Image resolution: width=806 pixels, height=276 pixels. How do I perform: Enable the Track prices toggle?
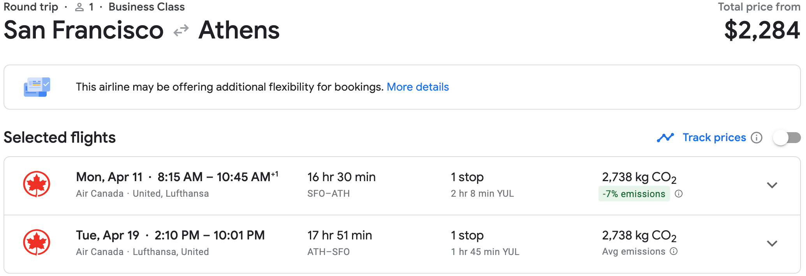point(787,138)
